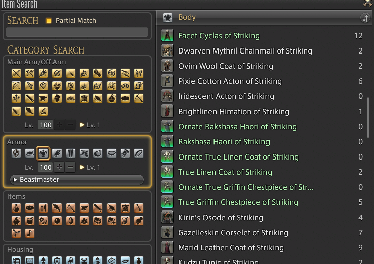Expand the Main Arm Lv. 1 range arrow
Viewport: 374px width, 264px height.
[x=82, y=125]
